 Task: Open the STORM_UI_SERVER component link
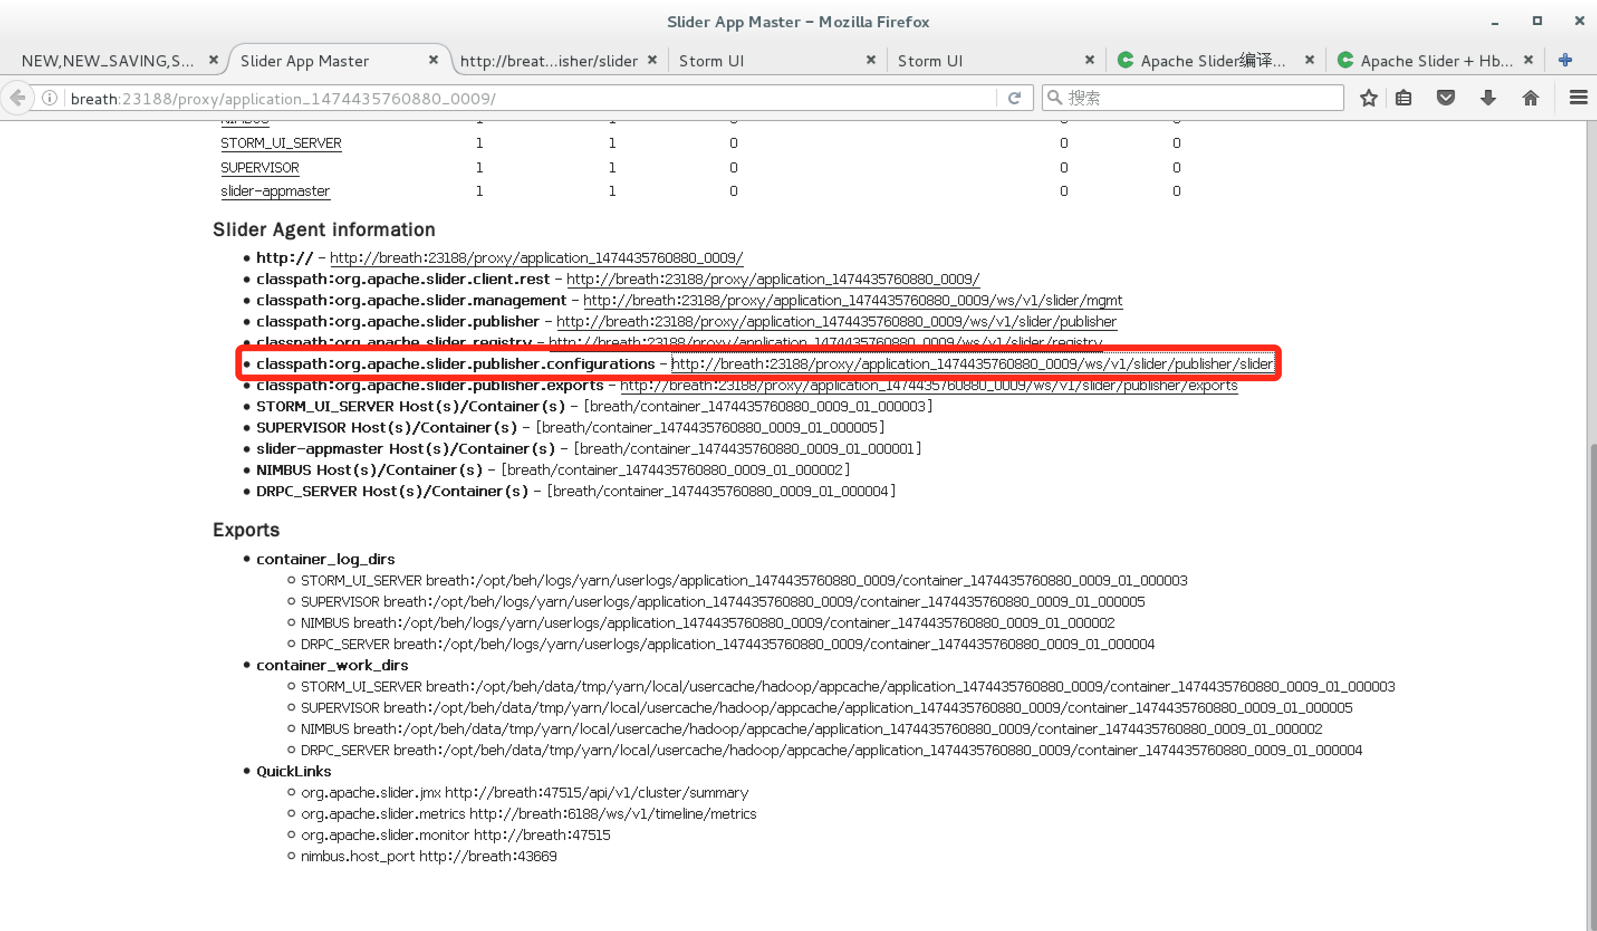click(x=281, y=143)
